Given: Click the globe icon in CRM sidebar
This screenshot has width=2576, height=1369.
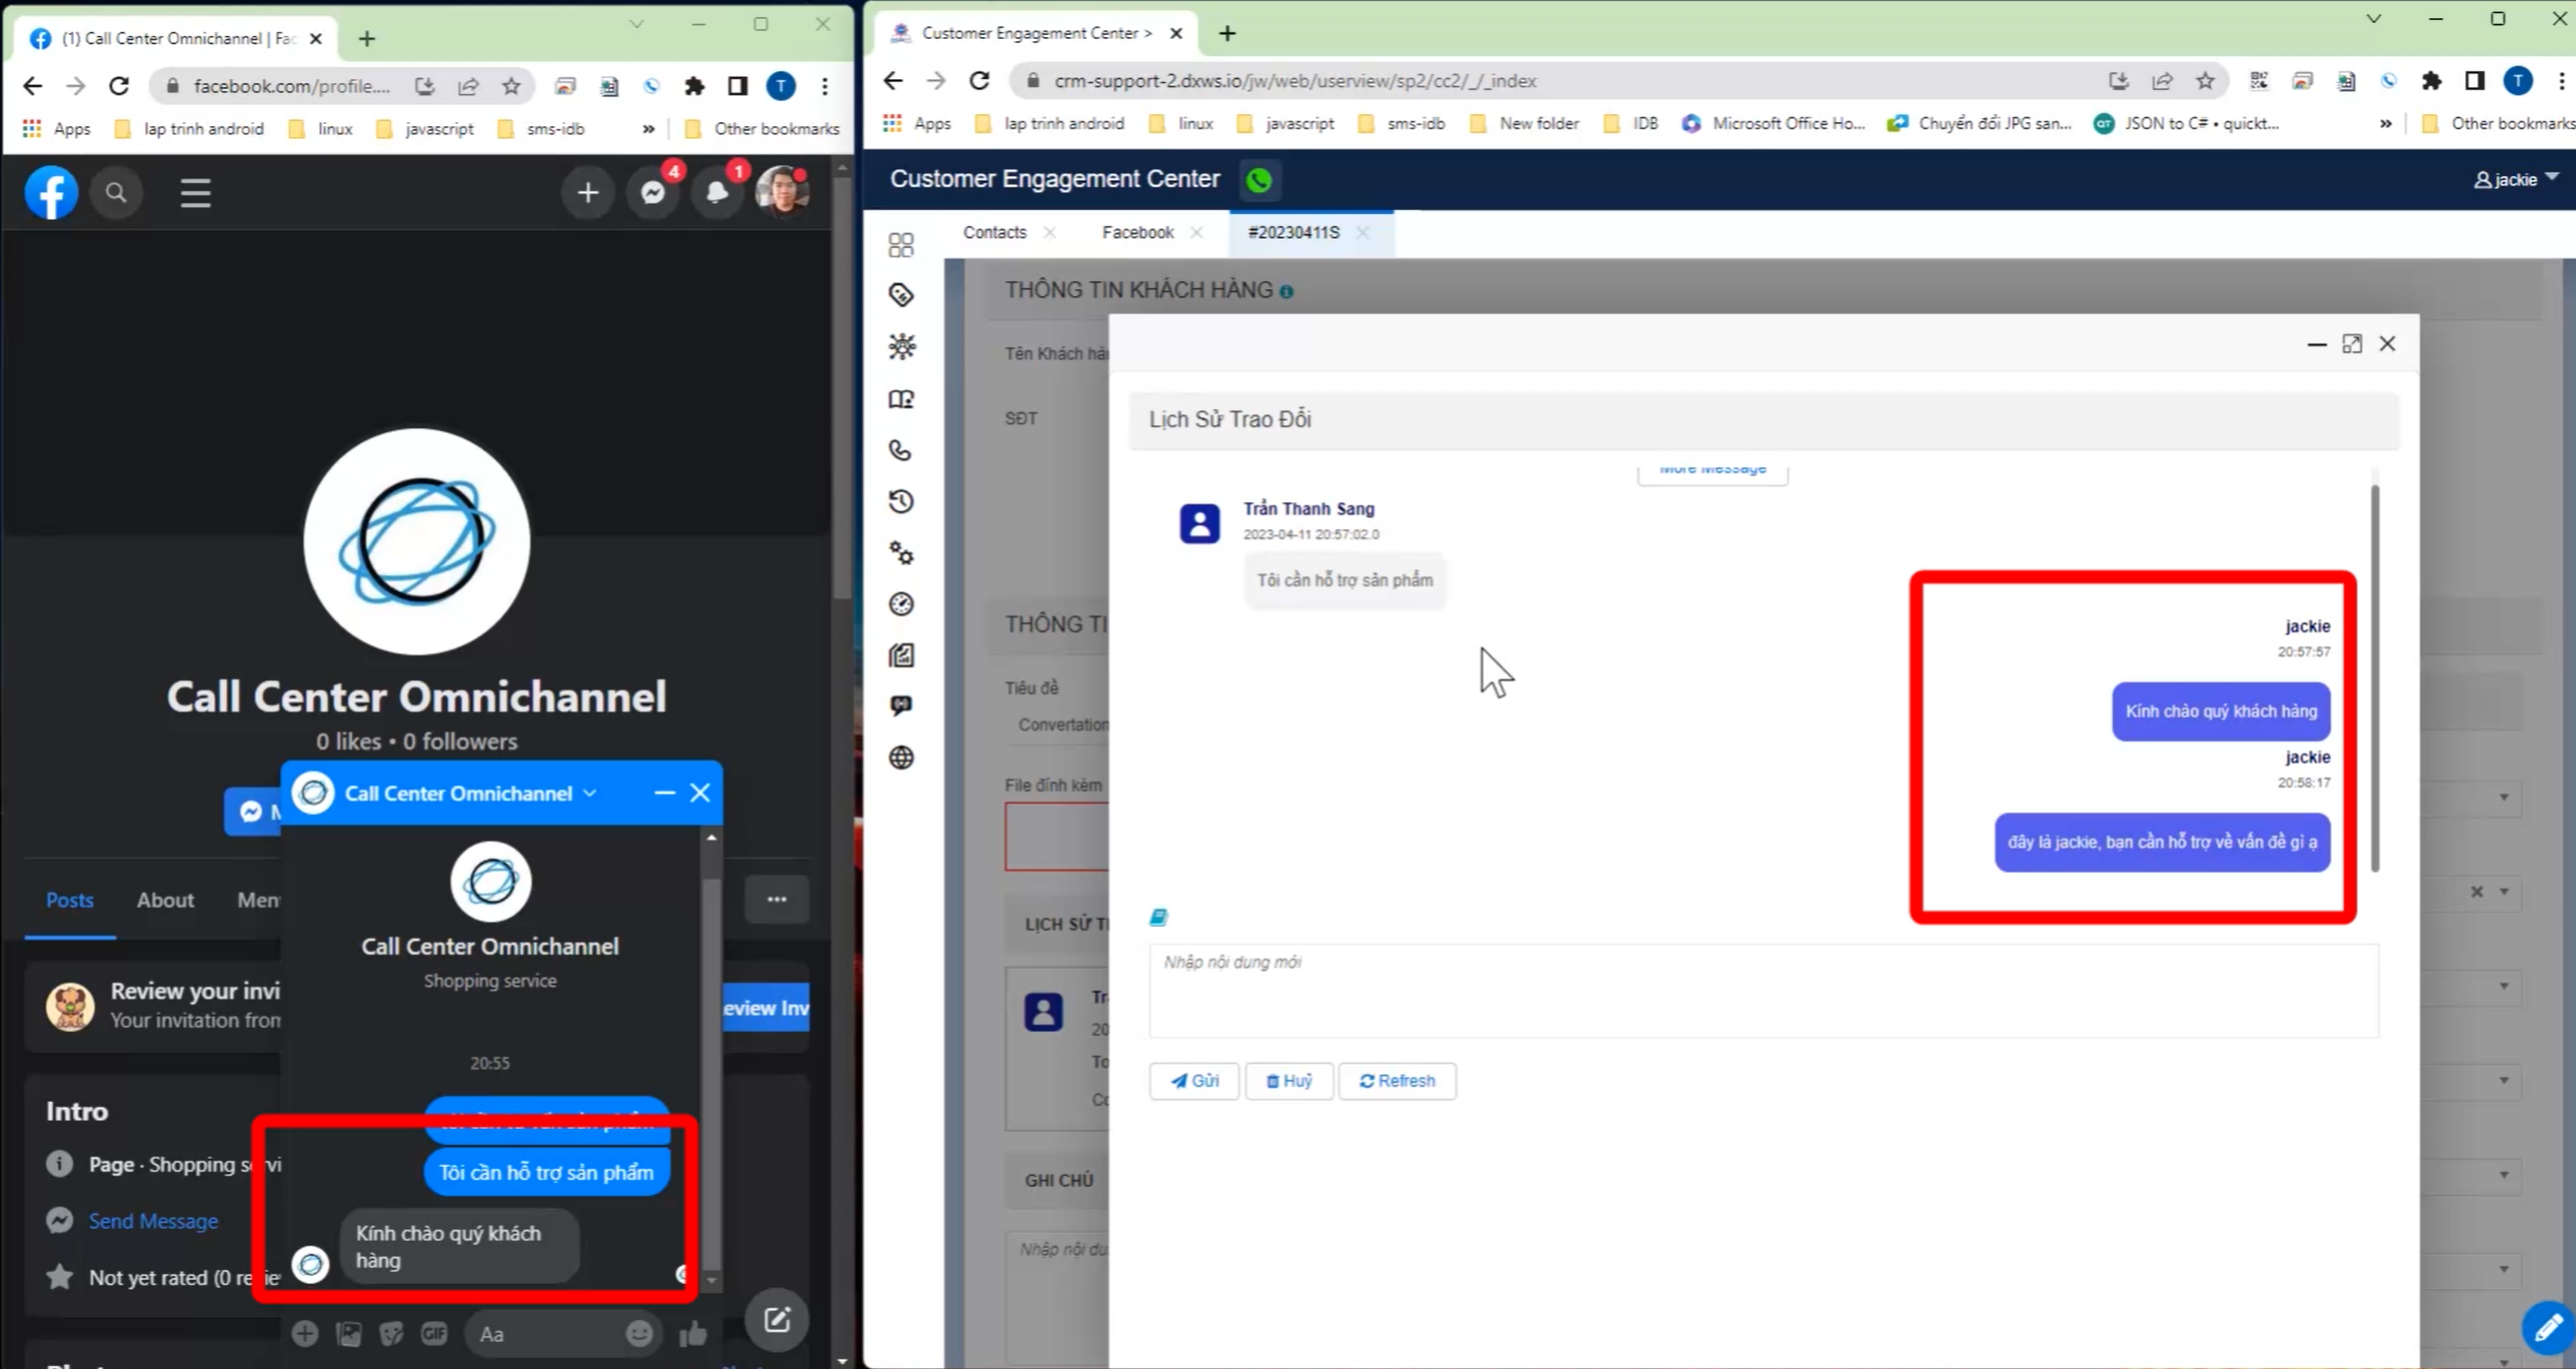Looking at the screenshot, I should 900,757.
